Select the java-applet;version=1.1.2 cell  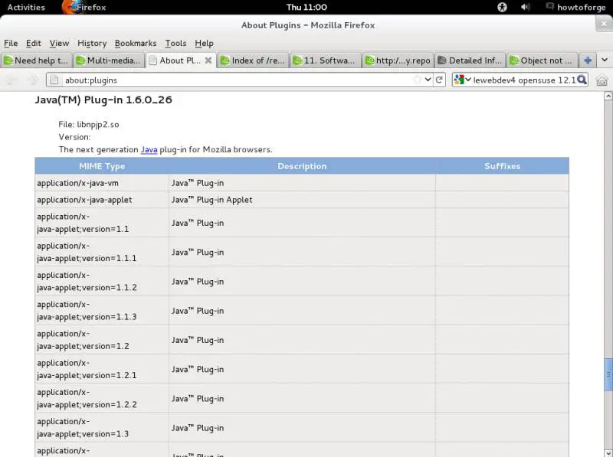[x=102, y=281]
